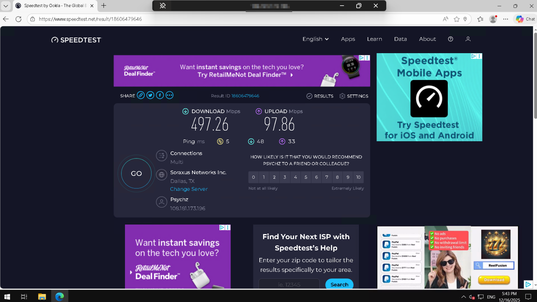Click the server globe icon
Viewport: 537px width, 302px height.
point(161,175)
